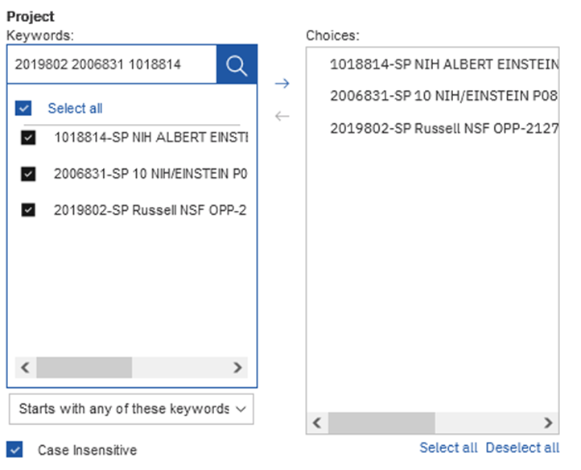Click the magnifier search icon
The height and width of the screenshot is (470, 581).
[x=237, y=65]
